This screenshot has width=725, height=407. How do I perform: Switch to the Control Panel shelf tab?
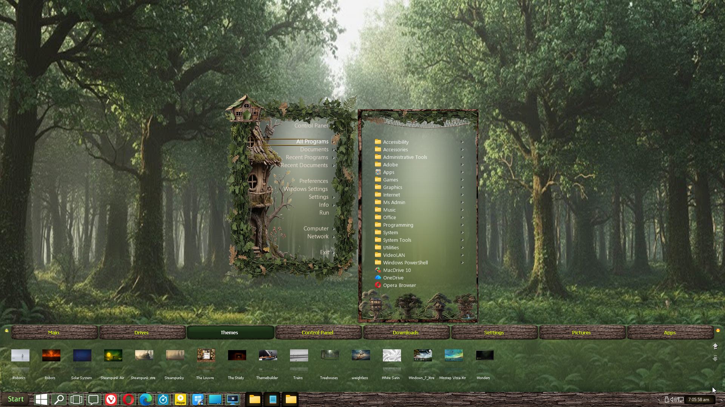(318, 332)
